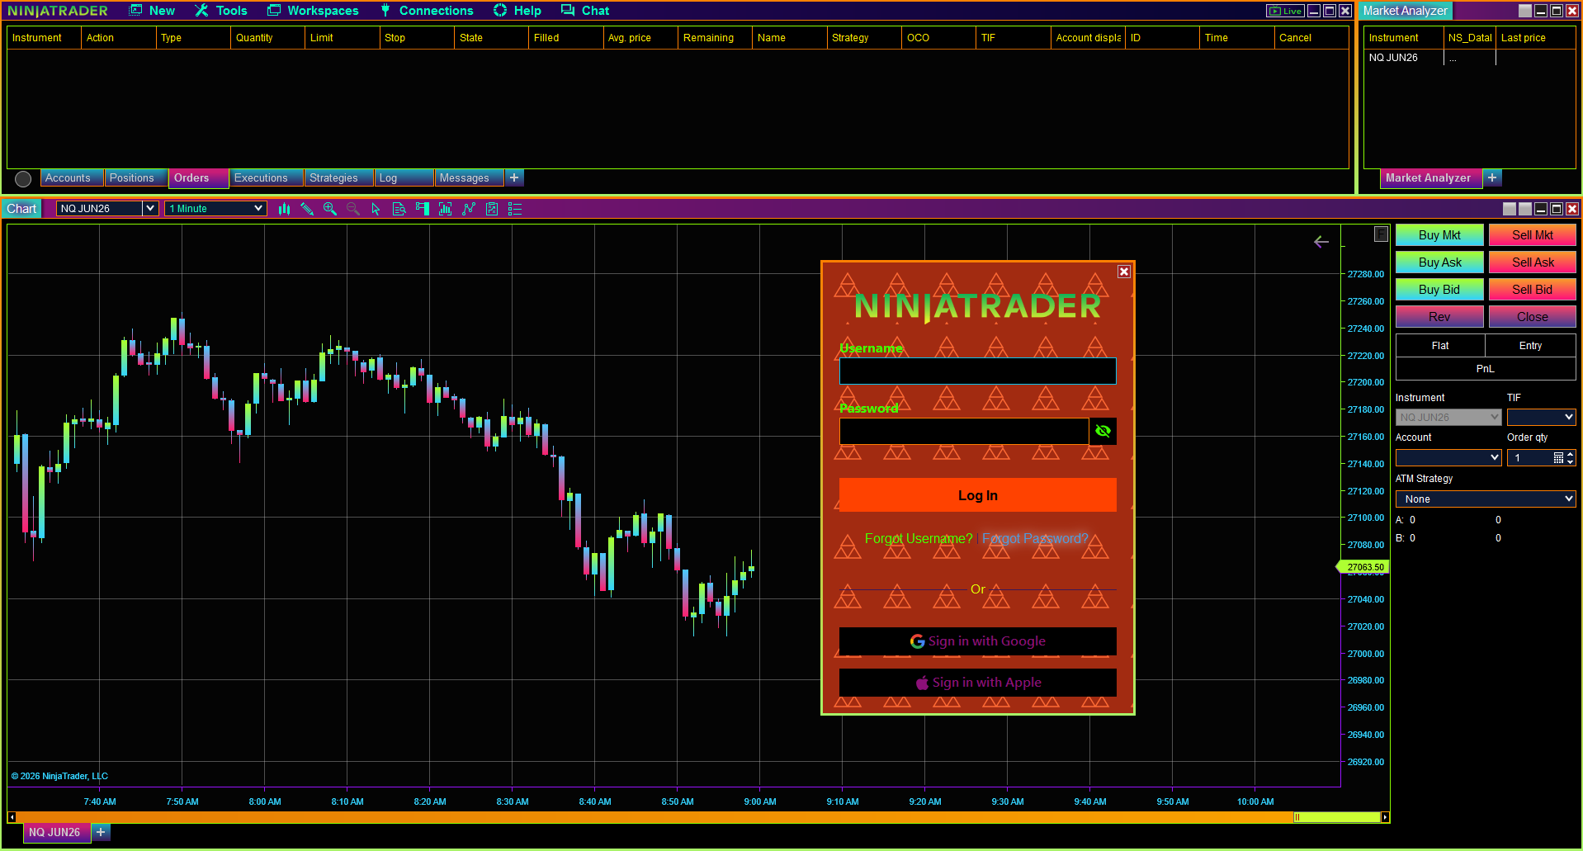
Task: Expand the chart instrument NQ JUN26 dropdown
Action: 150,209
